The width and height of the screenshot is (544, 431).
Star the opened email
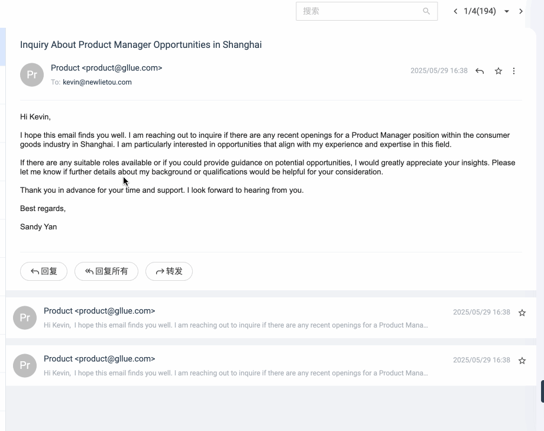pos(498,71)
